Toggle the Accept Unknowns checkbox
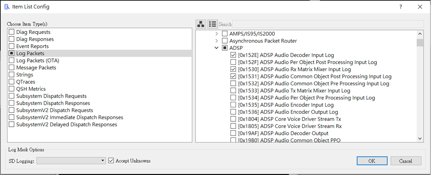The width and height of the screenshot is (431, 175). tap(112, 161)
